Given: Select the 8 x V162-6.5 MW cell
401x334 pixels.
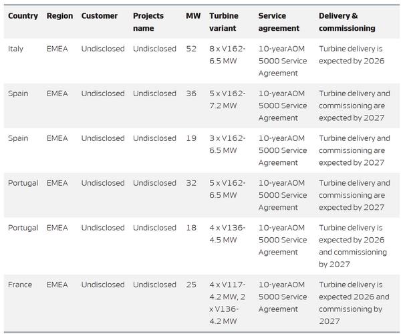Looking at the screenshot, I should (227, 55).
